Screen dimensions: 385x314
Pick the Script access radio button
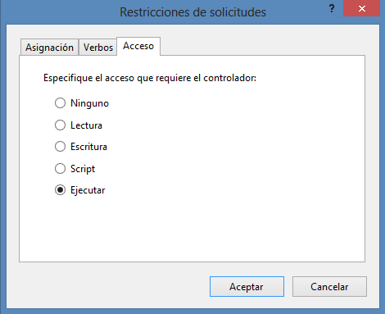60,169
